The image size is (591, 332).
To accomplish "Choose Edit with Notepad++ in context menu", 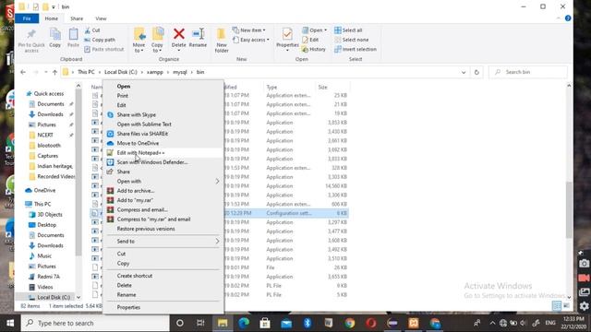I will click(x=163, y=153).
